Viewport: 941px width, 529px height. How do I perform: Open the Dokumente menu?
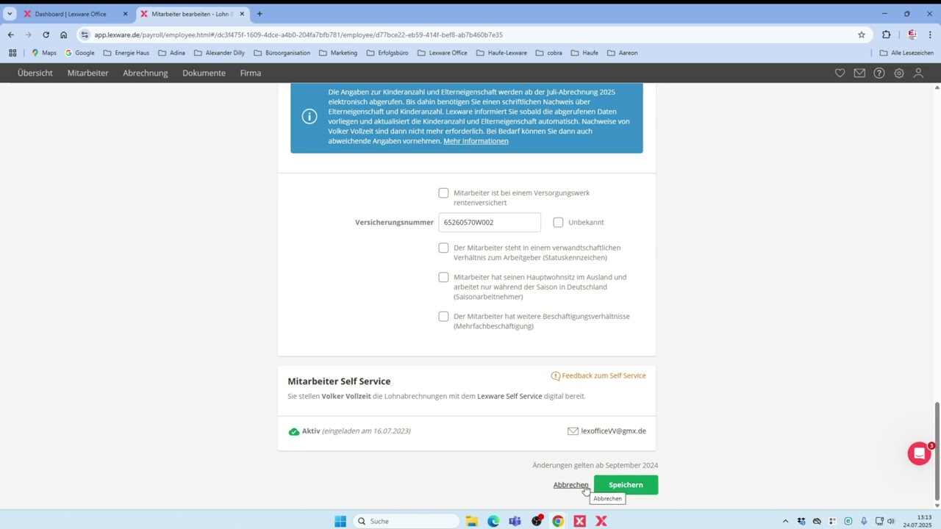(x=204, y=73)
